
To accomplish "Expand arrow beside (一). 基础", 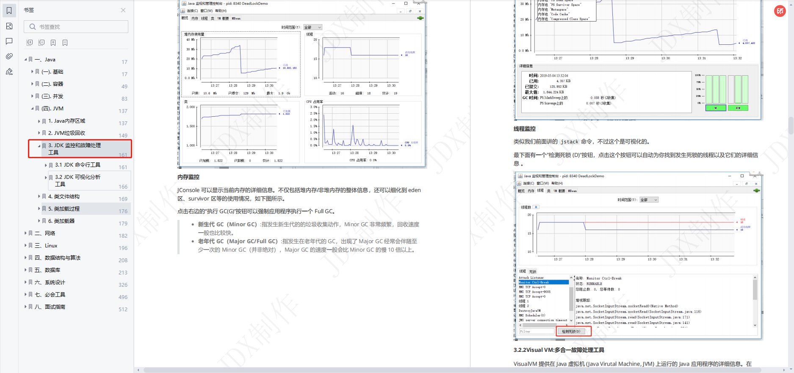I will (32, 72).
